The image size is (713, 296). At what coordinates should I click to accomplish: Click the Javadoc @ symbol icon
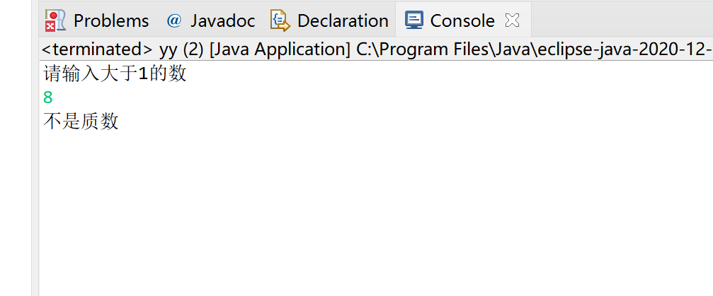(x=174, y=20)
